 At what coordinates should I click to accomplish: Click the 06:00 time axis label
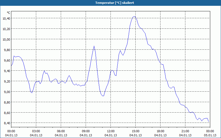coord(61,131)
